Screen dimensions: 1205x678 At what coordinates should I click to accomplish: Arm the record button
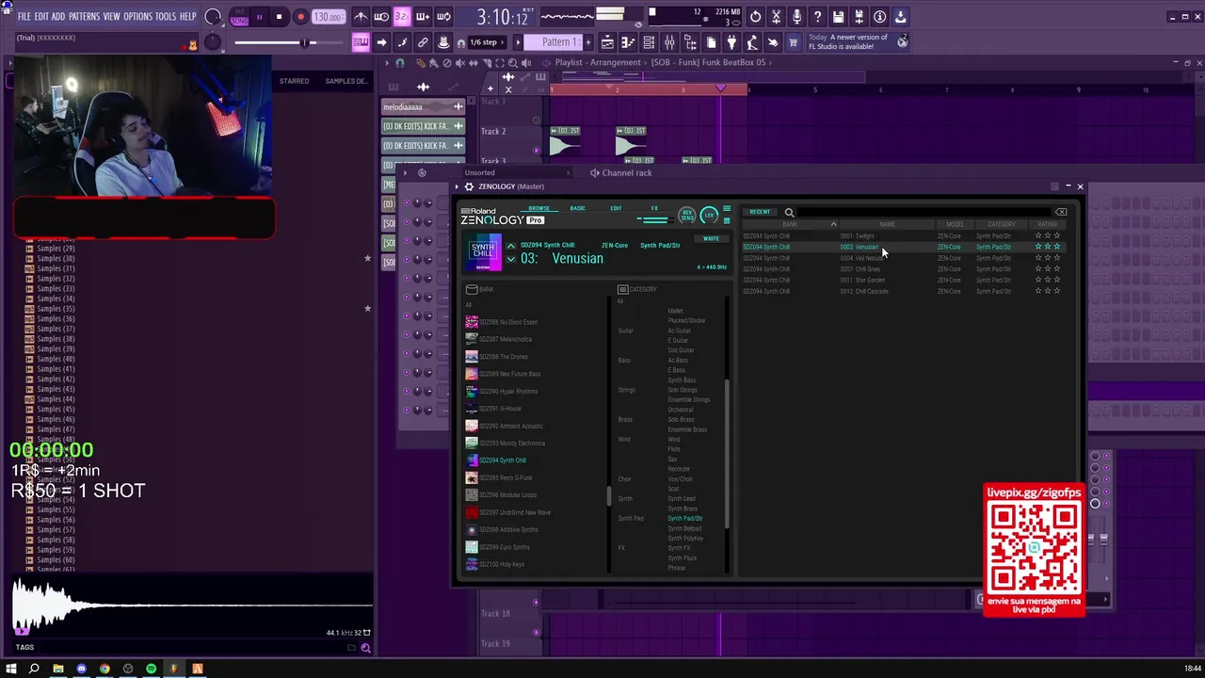300,17
